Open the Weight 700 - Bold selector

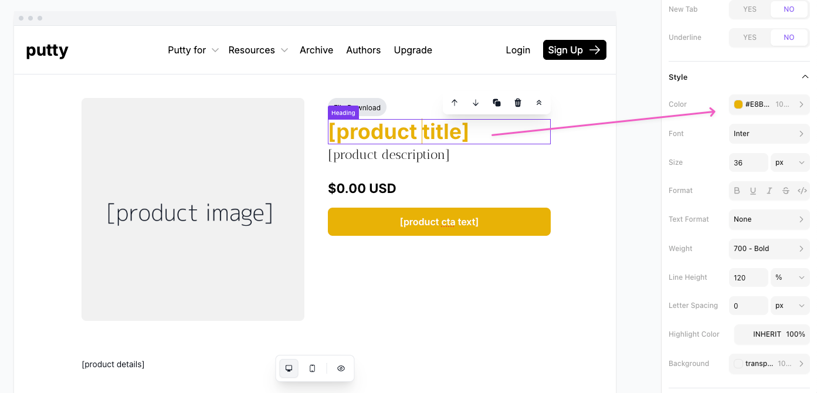pyautogui.click(x=768, y=249)
